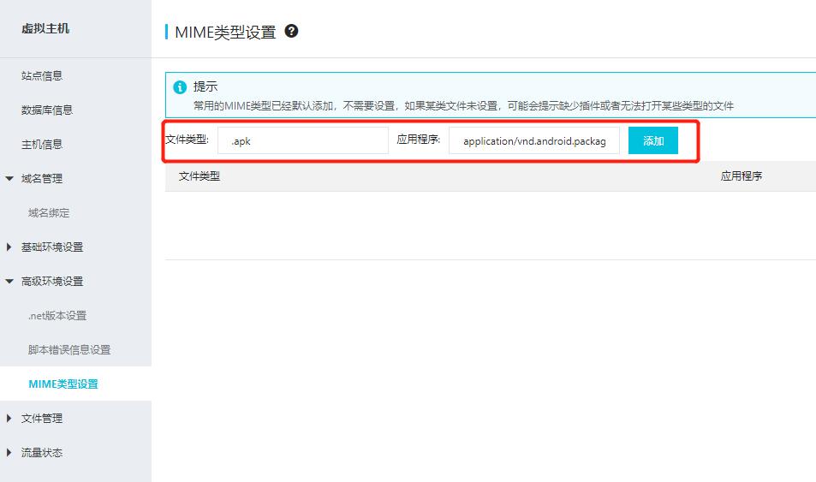Collapse the 域名管理 section arrow
Viewport: 816px width, 482px height.
[x=9, y=179]
